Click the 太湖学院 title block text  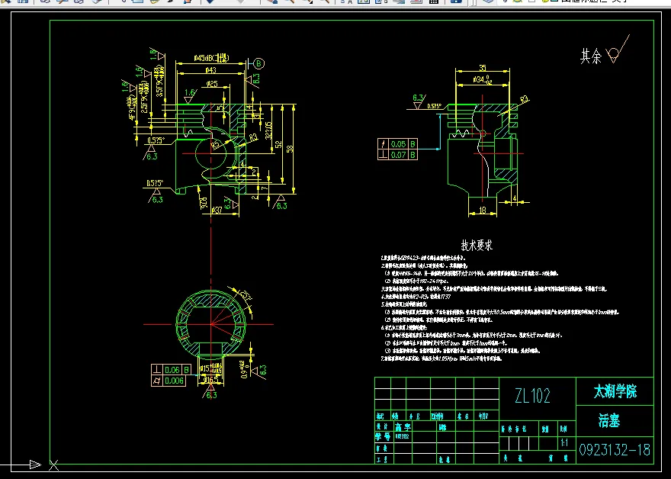[615, 392]
